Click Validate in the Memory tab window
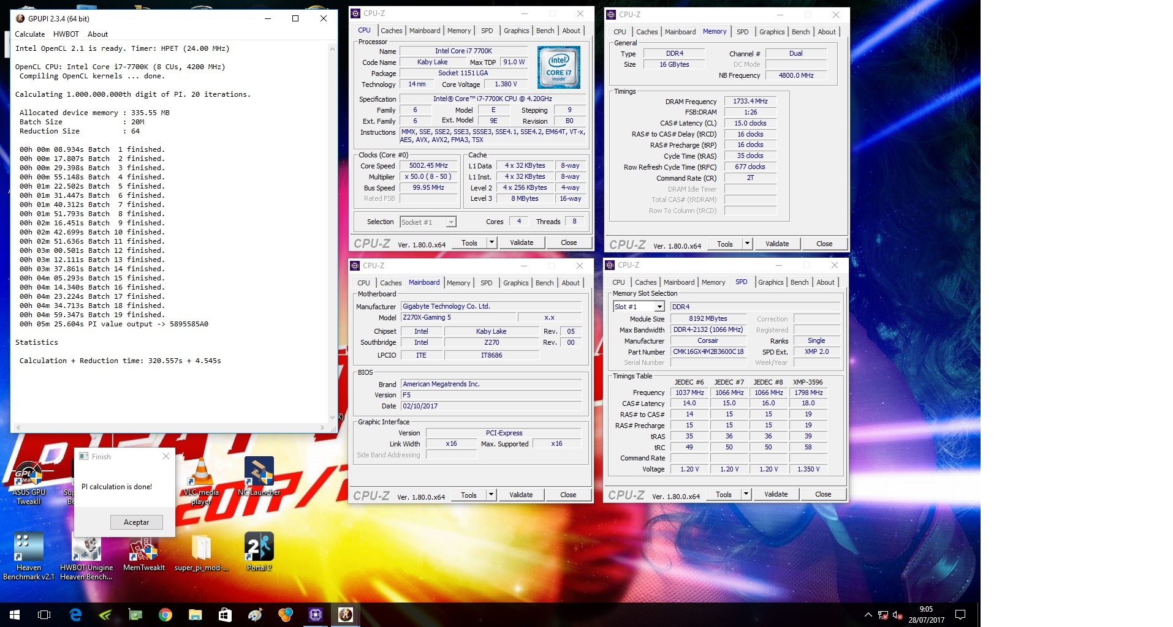Screen dimensions: 1173x627 [777, 244]
